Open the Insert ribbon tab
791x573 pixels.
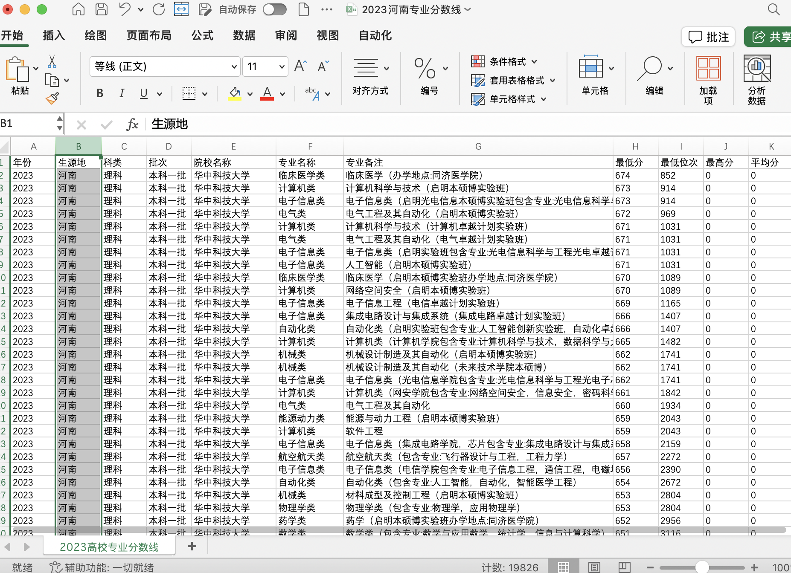pos(54,35)
